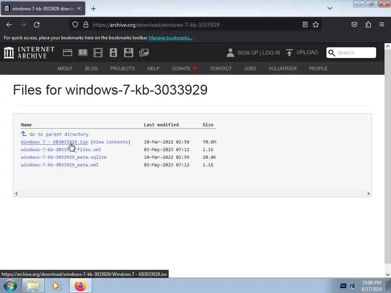The height and width of the screenshot is (293, 391).
Task: Click the file list right scroll arrow
Action: [x=368, y=193]
